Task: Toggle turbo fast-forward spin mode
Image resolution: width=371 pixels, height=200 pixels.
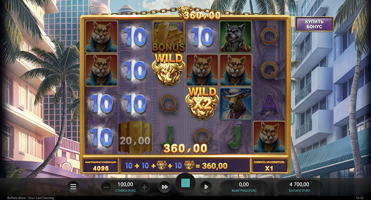Action: click(164, 187)
